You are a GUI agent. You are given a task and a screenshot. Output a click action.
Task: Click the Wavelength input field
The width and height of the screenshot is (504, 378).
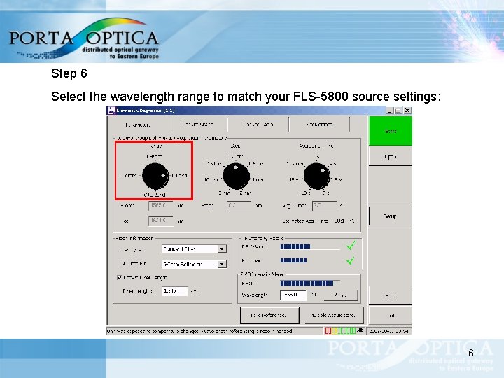(x=293, y=295)
